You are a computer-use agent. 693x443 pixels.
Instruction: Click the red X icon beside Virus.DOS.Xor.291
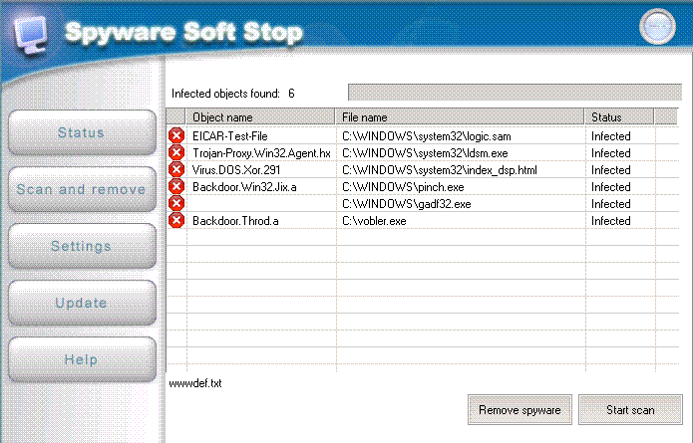tap(176, 169)
